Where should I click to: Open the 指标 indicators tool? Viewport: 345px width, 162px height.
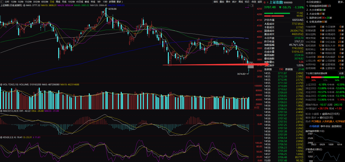pos(216,2)
